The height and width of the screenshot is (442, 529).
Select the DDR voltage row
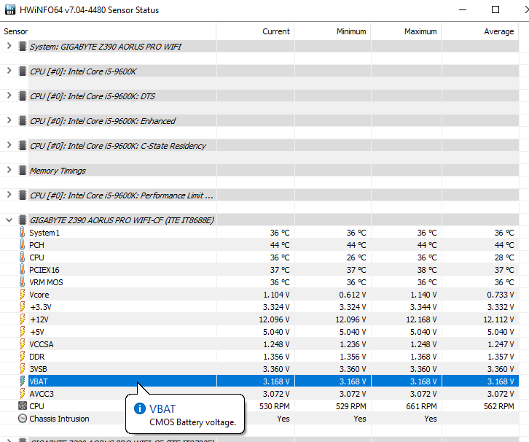(259, 357)
